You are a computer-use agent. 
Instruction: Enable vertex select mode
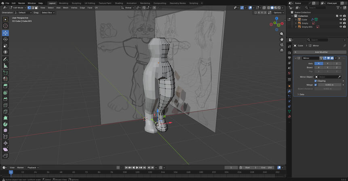point(29,8)
